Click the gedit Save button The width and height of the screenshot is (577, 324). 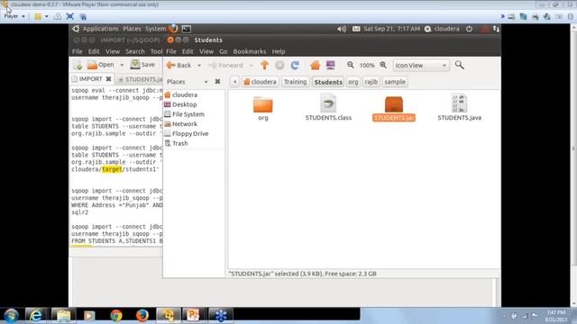click(142, 65)
